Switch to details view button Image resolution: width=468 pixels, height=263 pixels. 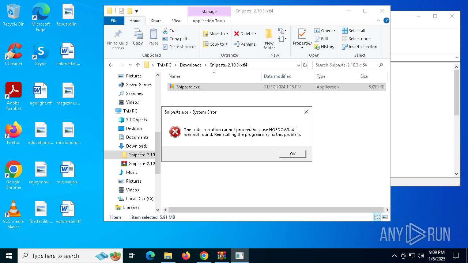point(377,217)
